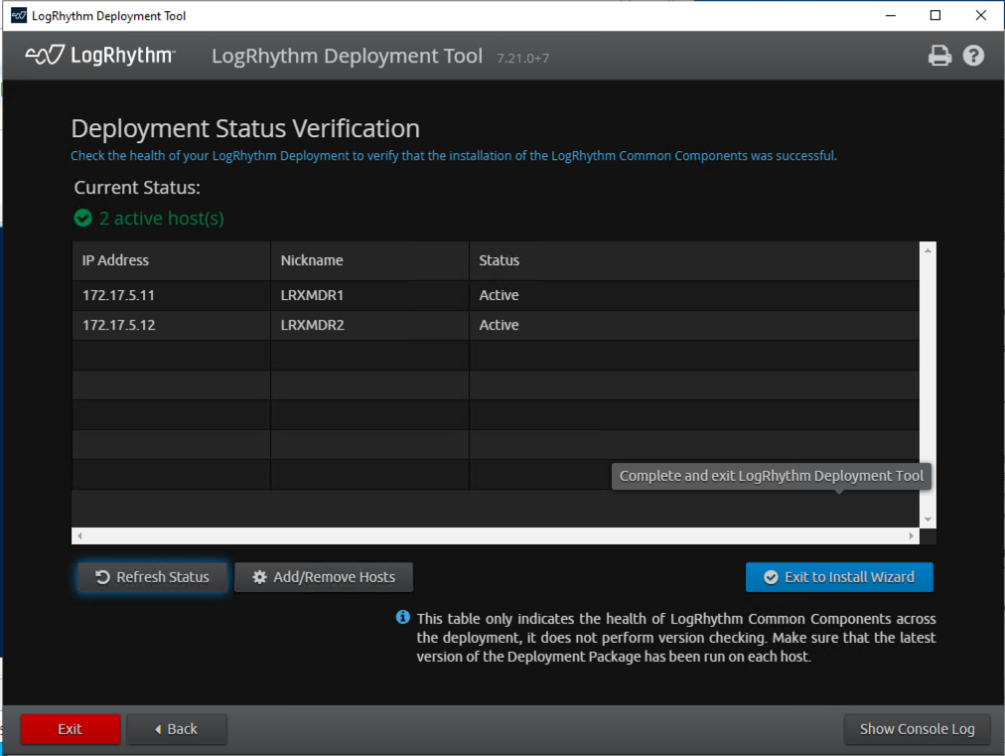Go Back to previous step
1005x756 pixels.
click(177, 729)
